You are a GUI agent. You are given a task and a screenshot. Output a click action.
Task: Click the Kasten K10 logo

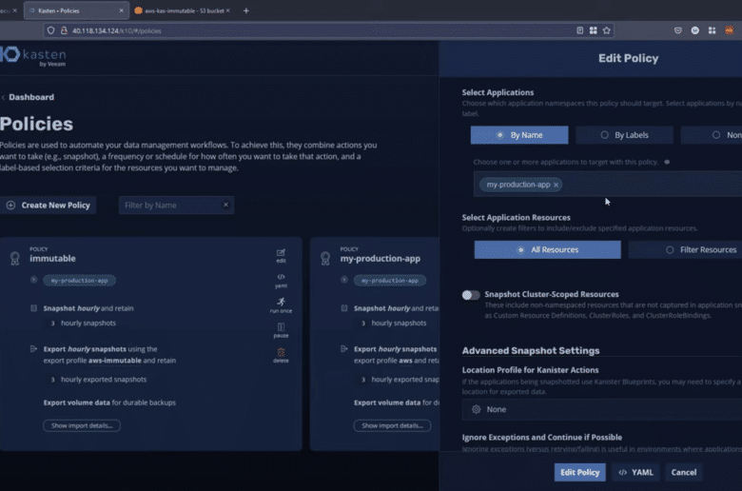click(33, 57)
